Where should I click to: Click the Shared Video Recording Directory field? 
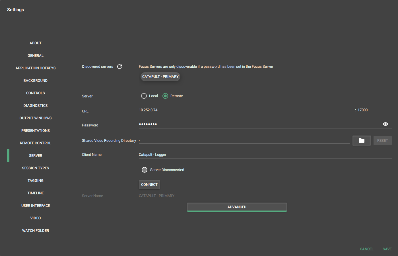coord(244,140)
